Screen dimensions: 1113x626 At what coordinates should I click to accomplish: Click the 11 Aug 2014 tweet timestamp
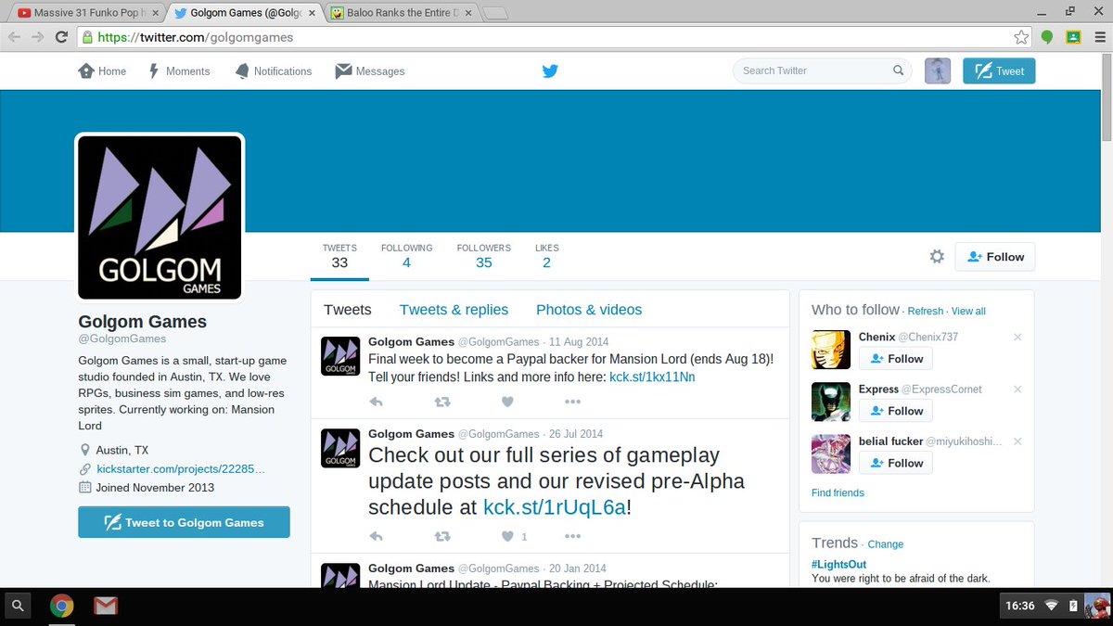pos(580,341)
